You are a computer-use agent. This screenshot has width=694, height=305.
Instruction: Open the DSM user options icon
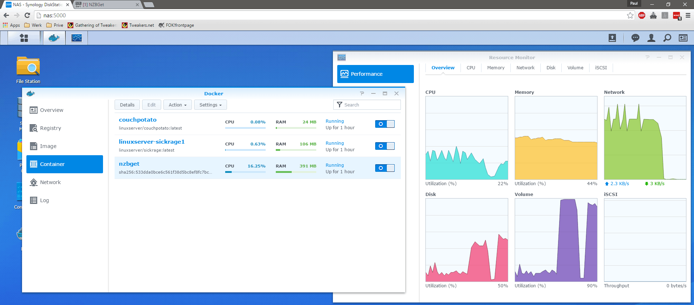pos(651,38)
